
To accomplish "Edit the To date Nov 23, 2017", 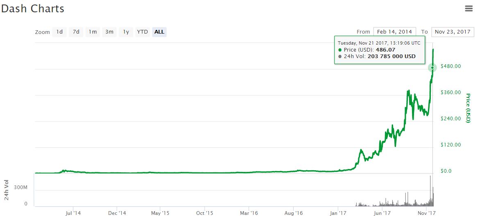I will (453, 32).
